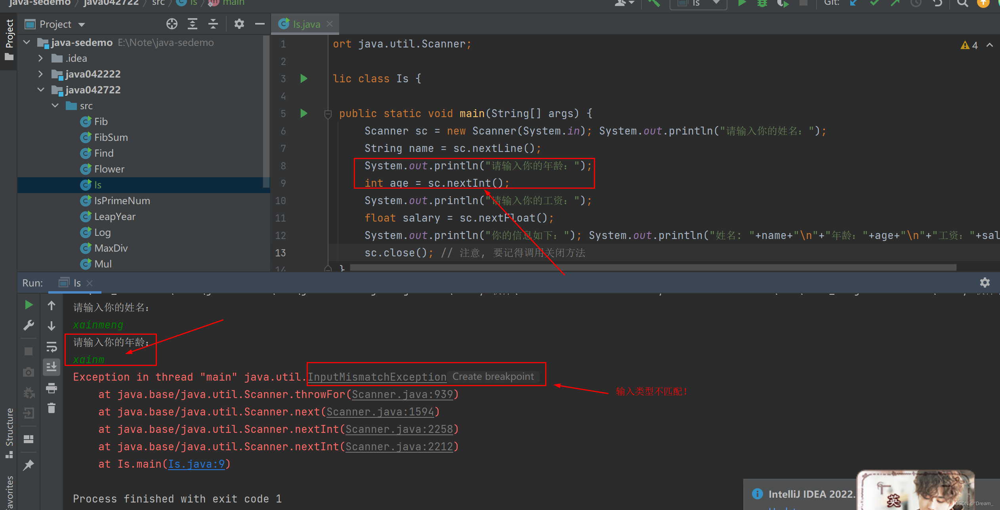Rerun the Is program in Run panel
This screenshot has width=1000, height=510.
29,305
